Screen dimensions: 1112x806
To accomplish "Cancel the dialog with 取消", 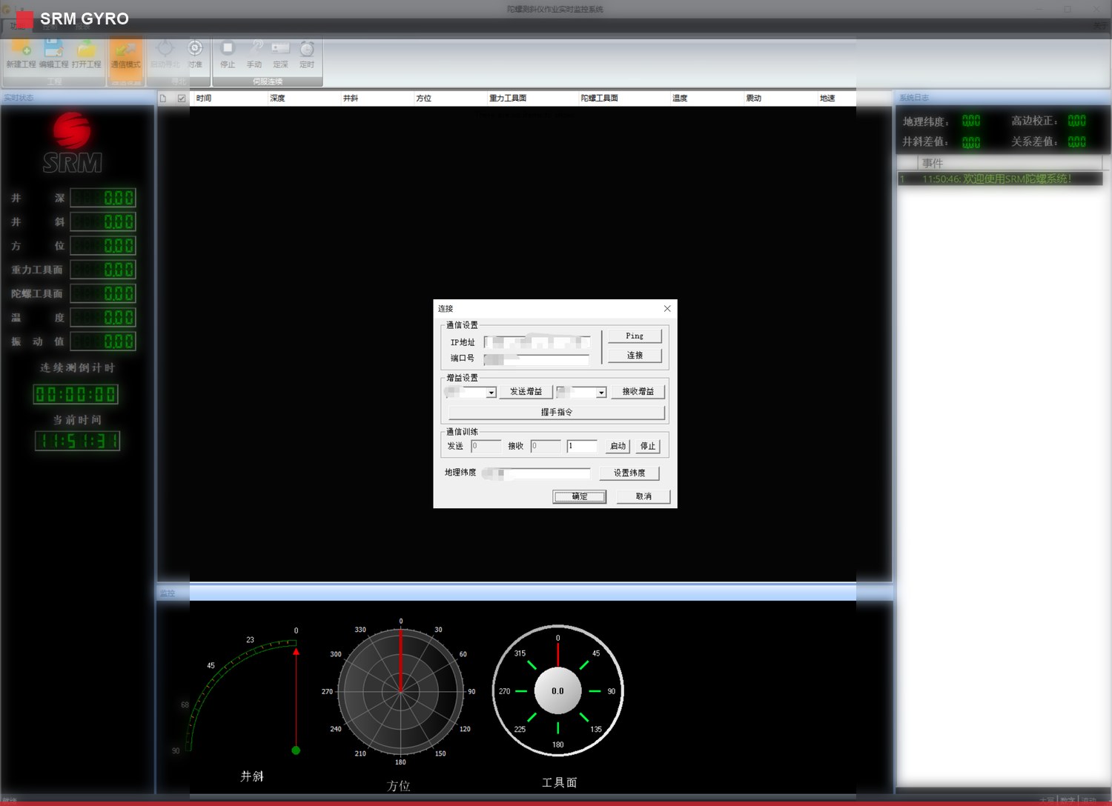I will pos(643,496).
